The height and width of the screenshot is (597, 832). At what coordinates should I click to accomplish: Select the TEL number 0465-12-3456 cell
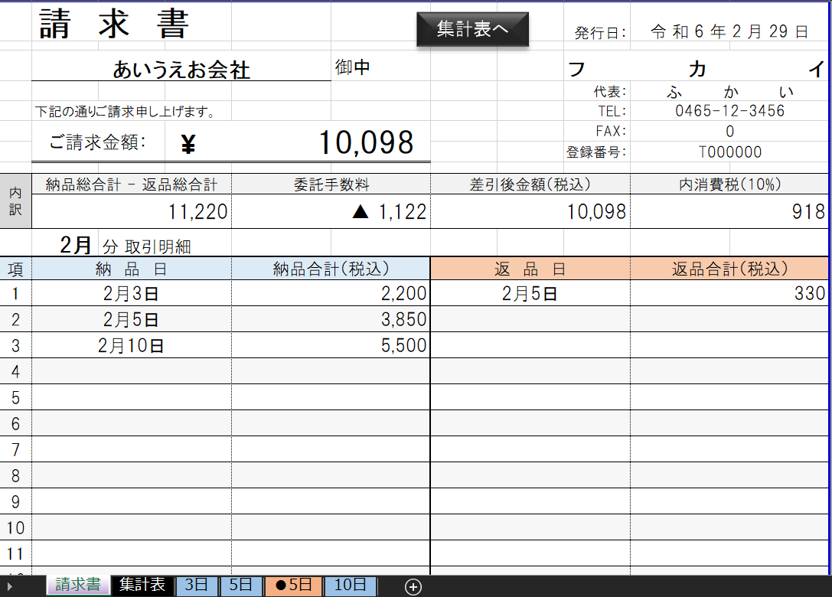[x=729, y=111]
